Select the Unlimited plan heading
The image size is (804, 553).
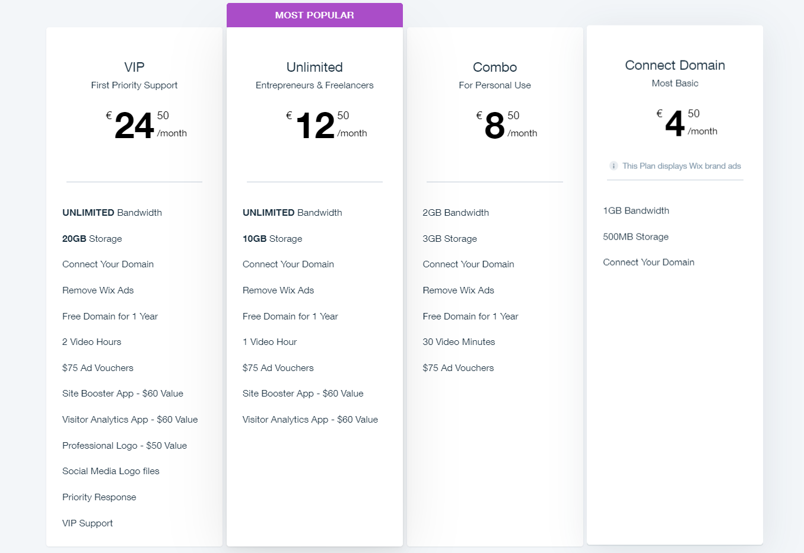point(314,67)
